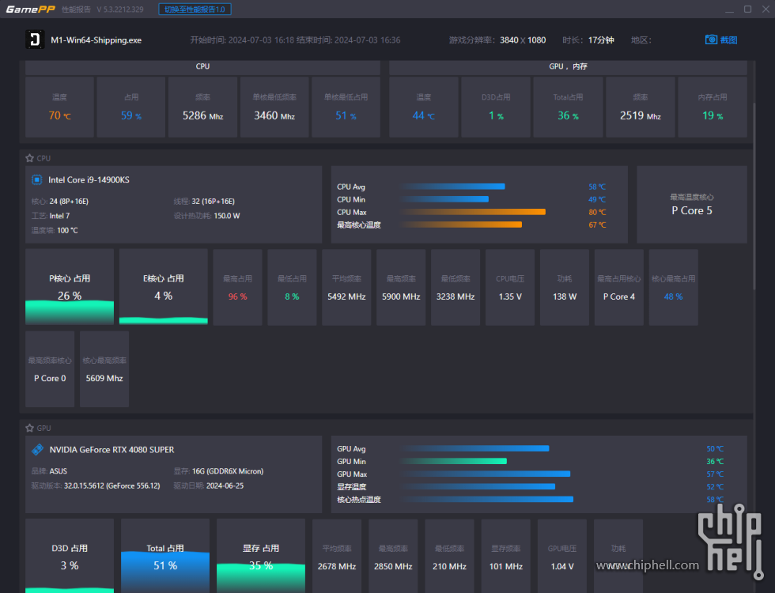
Task: Click the M1-Win64-Shipping.exe title text
Action: click(x=96, y=40)
